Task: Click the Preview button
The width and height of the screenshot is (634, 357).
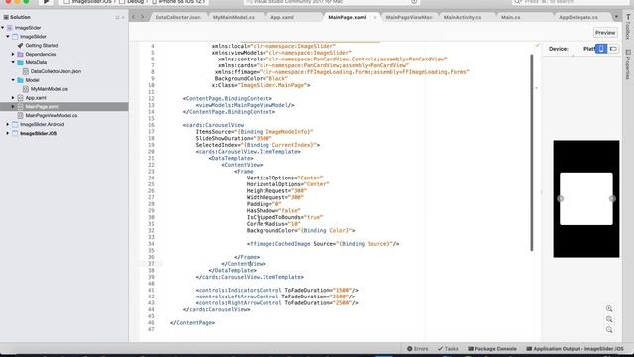Action: [x=605, y=33]
